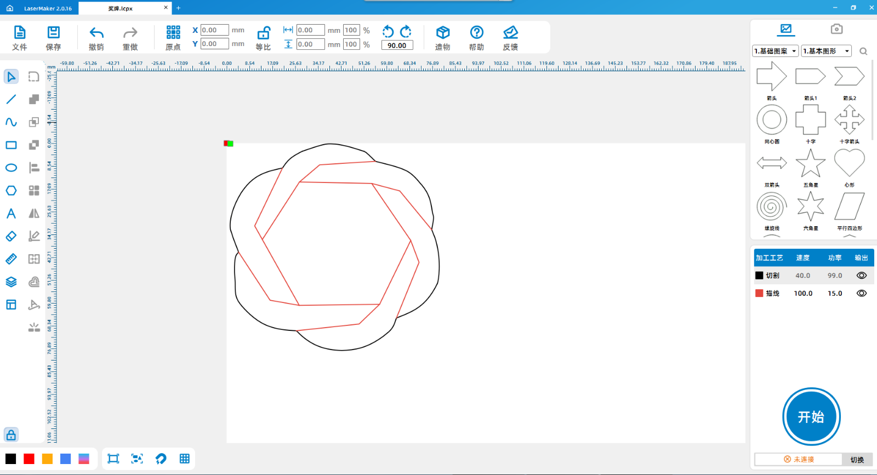Add a new document tab
Image resolution: width=877 pixels, height=475 pixels.
pyautogui.click(x=178, y=8)
